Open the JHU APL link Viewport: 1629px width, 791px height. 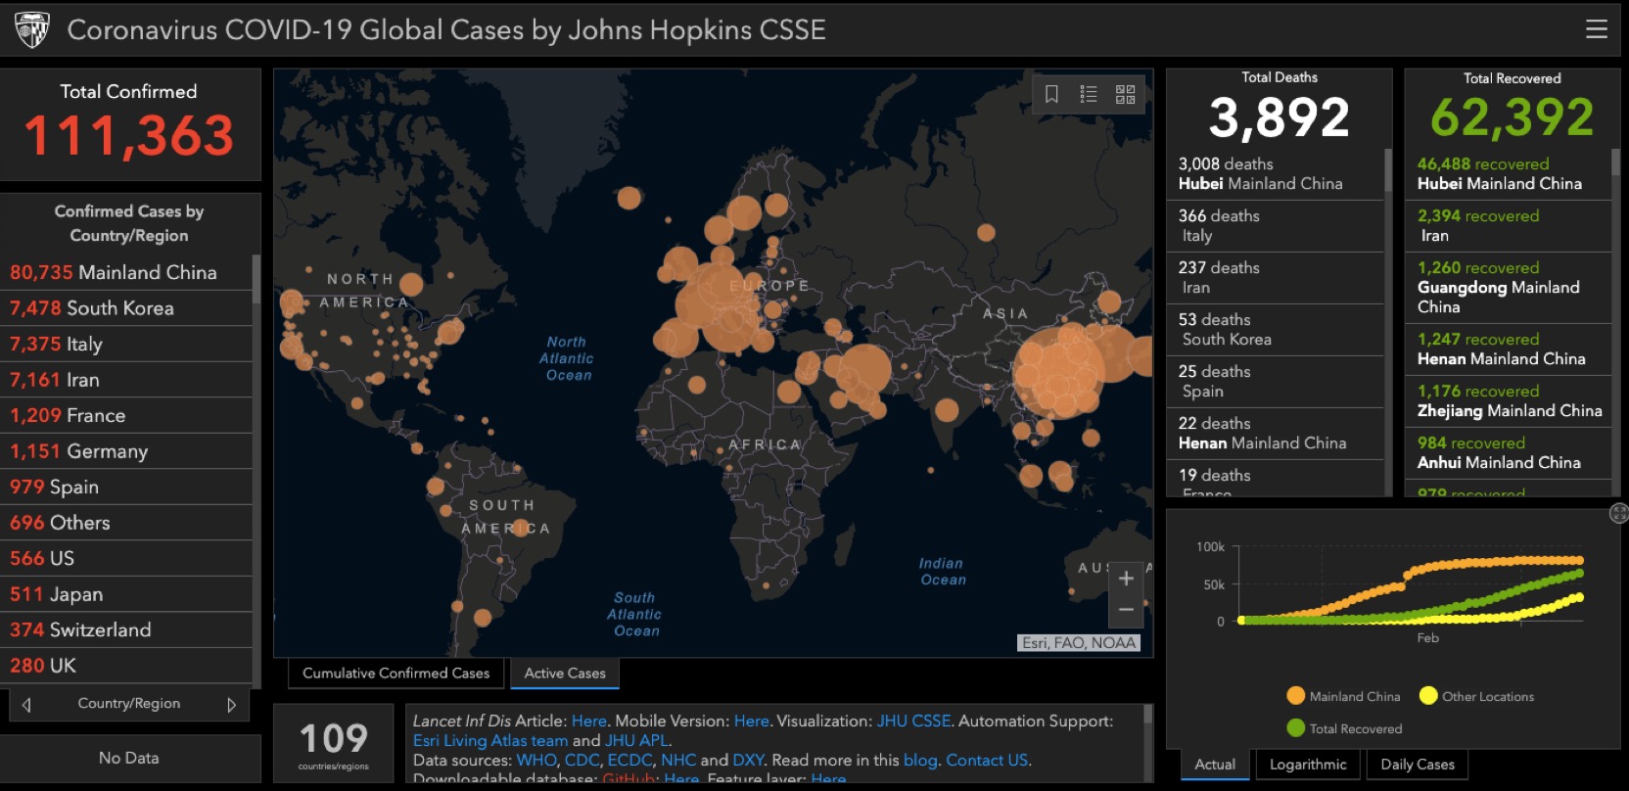click(x=636, y=741)
